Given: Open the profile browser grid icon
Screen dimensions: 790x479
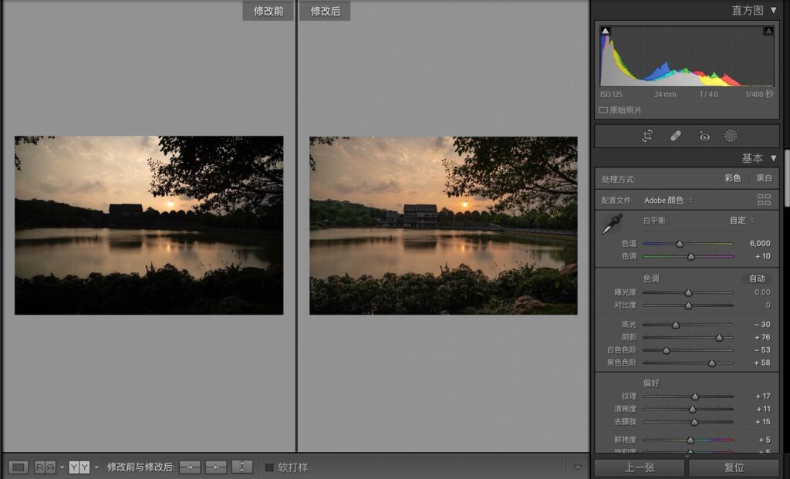Looking at the screenshot, I should click(764, 200).
